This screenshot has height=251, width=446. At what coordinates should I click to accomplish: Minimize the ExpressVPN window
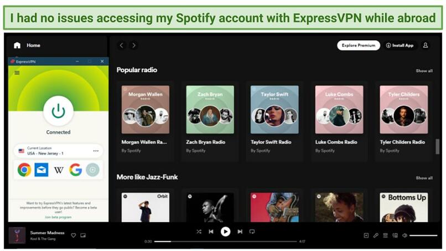point(77,62)
